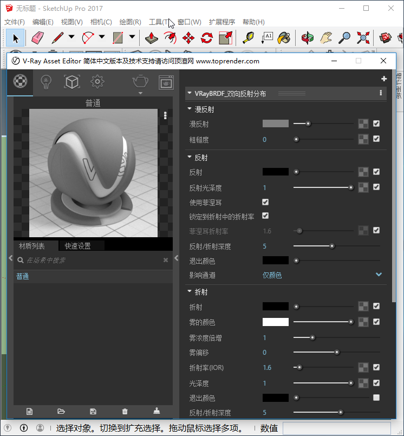404x436 pixels.
Task: Import material with open-folder icon
Action: 61,411
